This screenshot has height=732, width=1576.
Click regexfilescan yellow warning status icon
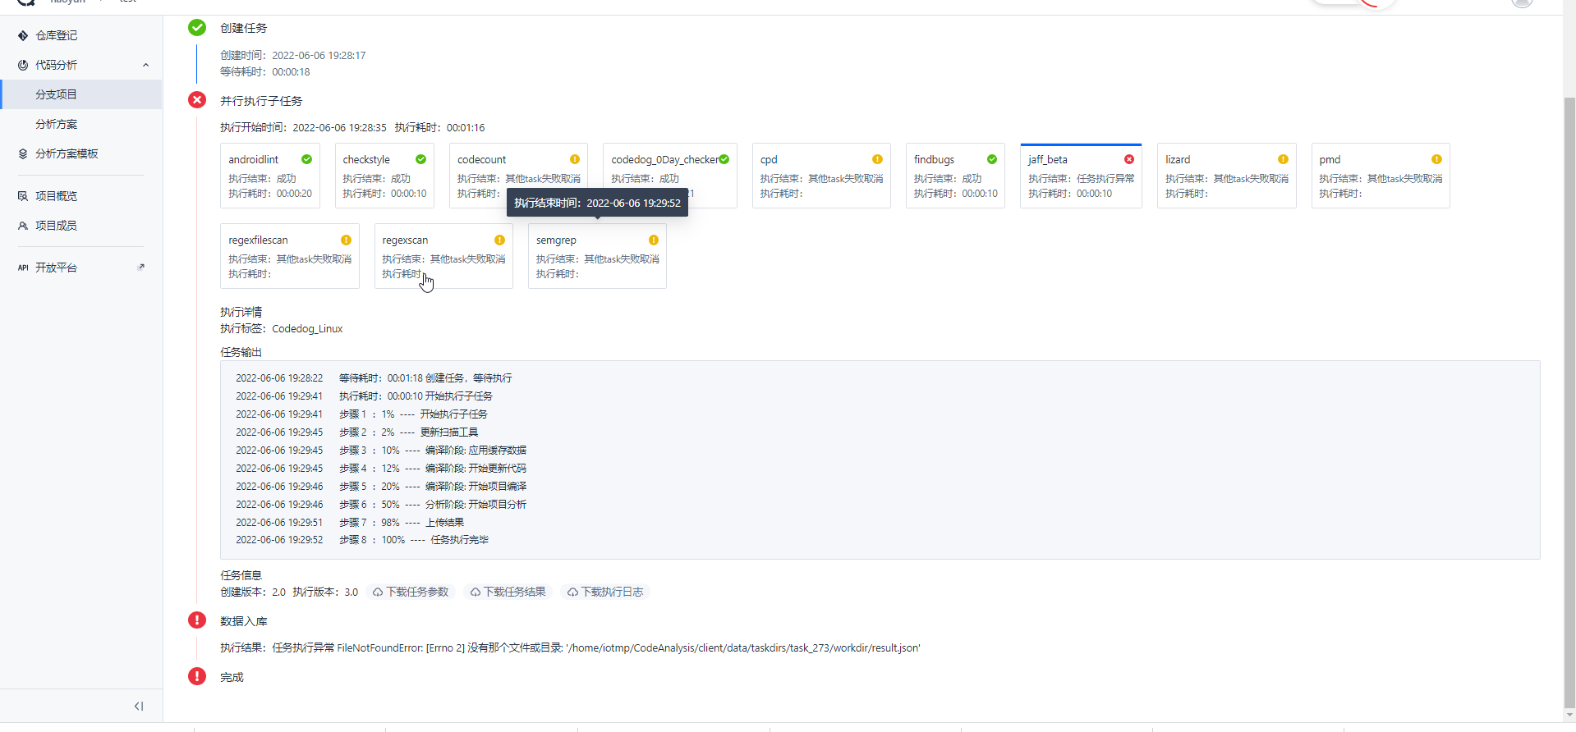pyautogui.click(x=346, y=240)
